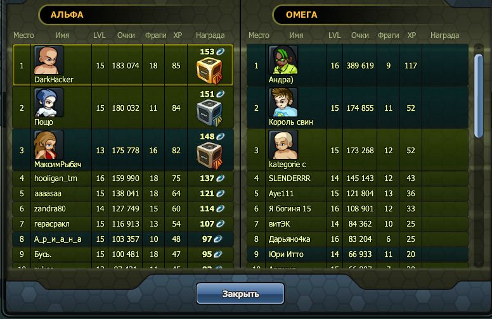This screenshot has height=319, width=492.
Task: Select the ОМЕГА team header
Action: (x=302, y=15)
